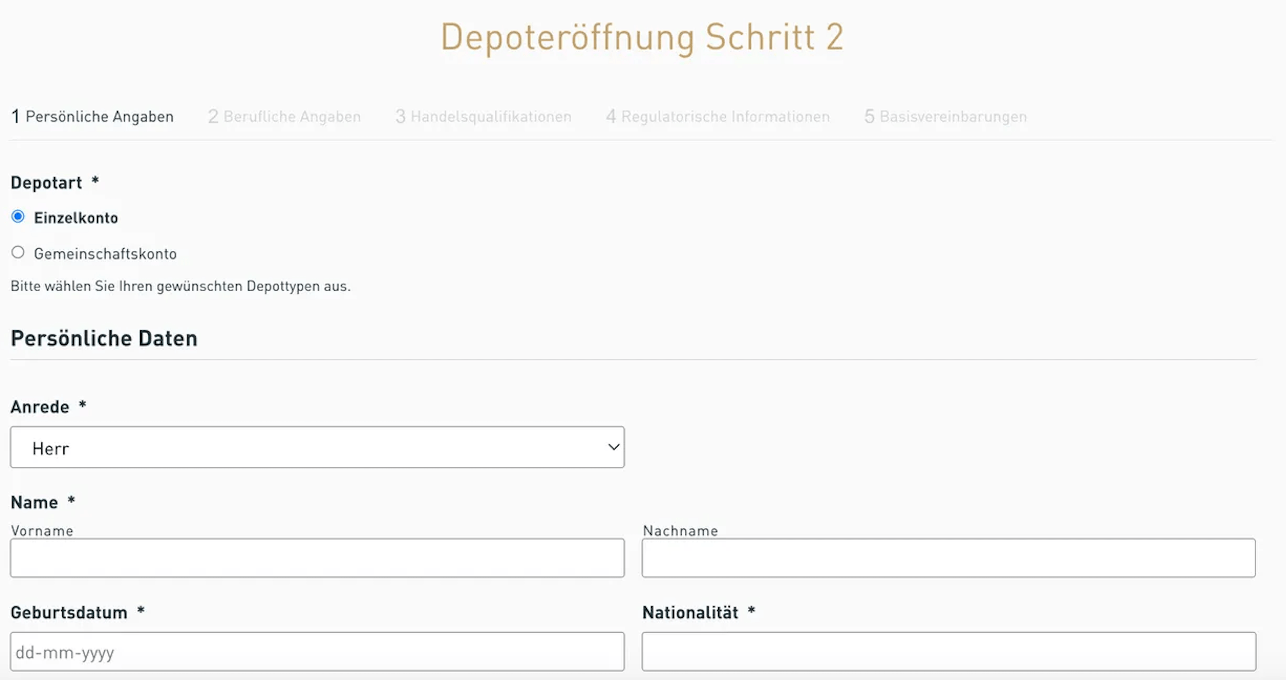Select the Einzelkonto radio button
1286x680 pixels.
(x=18, y=216)
